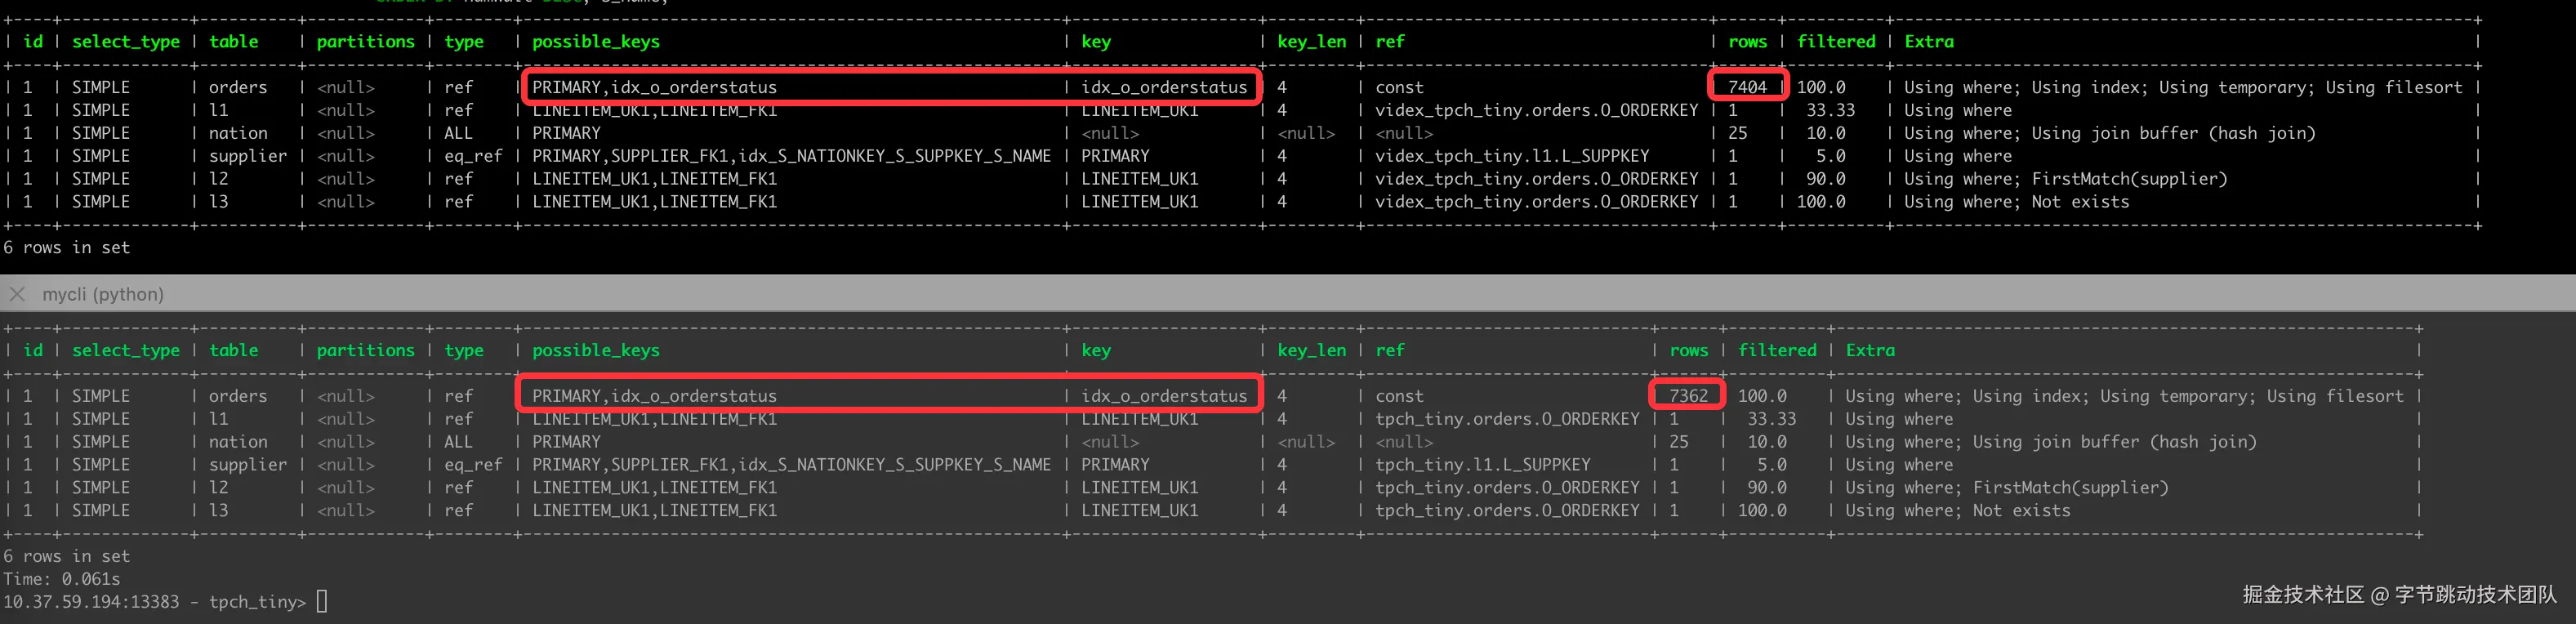
Task: Click the 'partitions' header in the mycli pane
Action: pyautogui.click(x=365, y=351)
